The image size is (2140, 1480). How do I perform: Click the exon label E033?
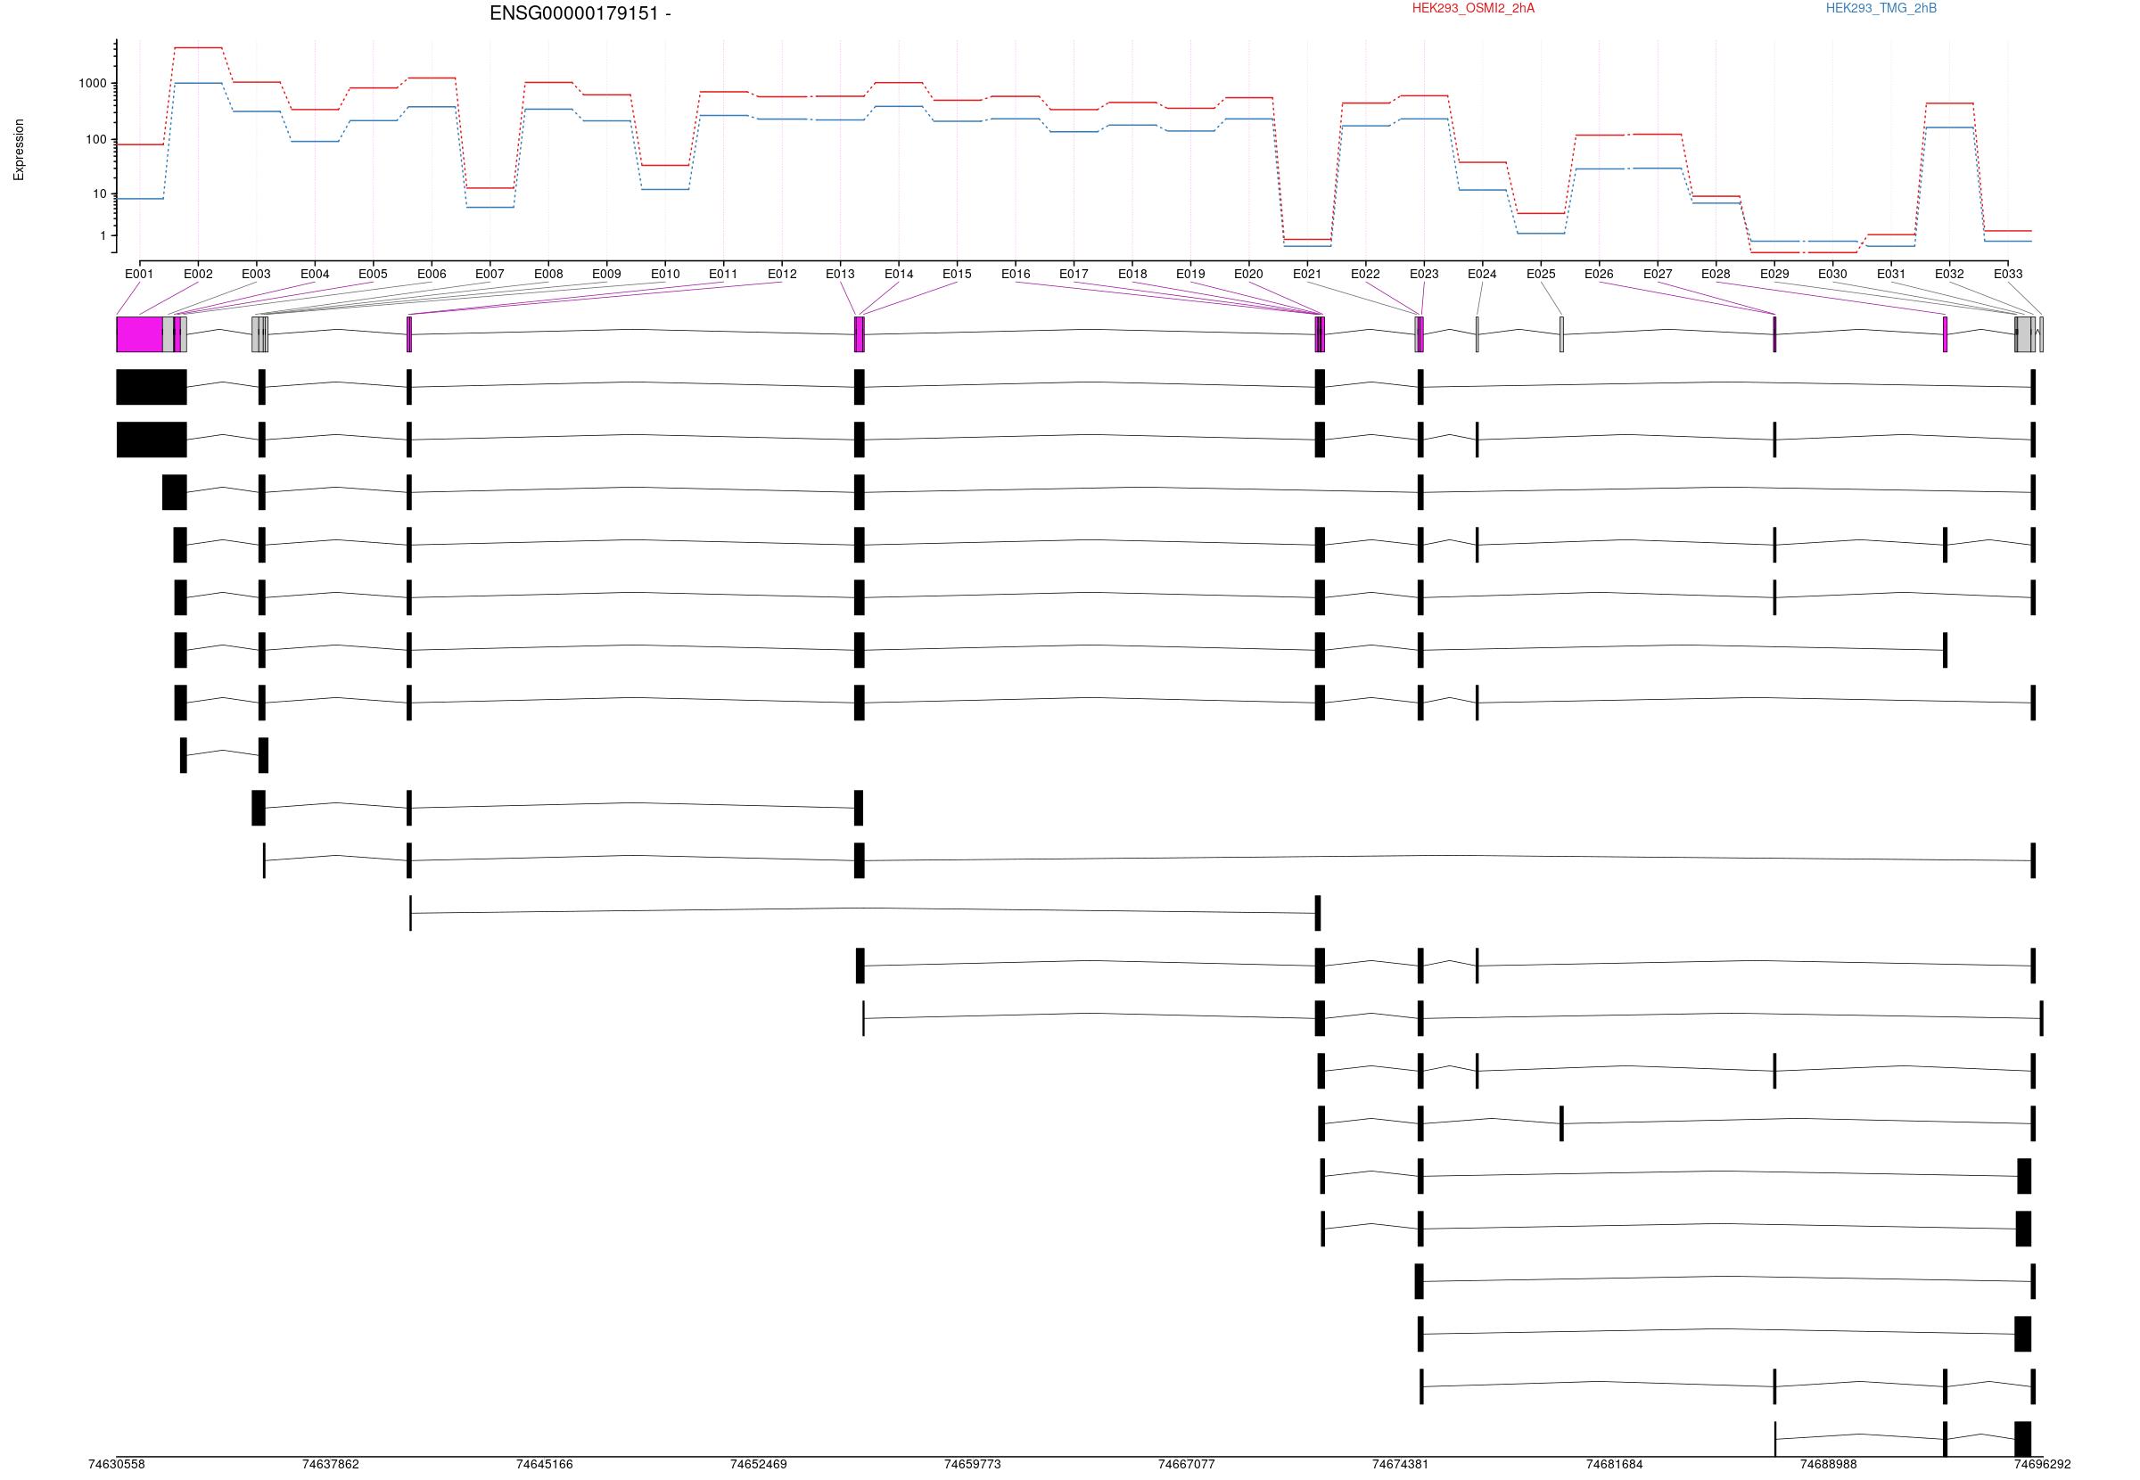pyautogui.click(x=2008, y=275)
